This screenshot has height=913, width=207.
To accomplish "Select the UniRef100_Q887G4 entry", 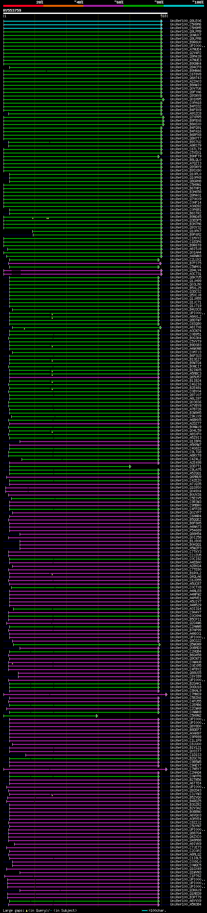I will pos(186,833).
